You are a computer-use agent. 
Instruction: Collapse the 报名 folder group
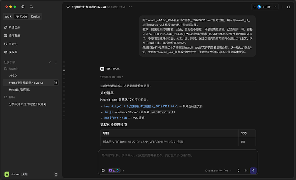point(9,97)
